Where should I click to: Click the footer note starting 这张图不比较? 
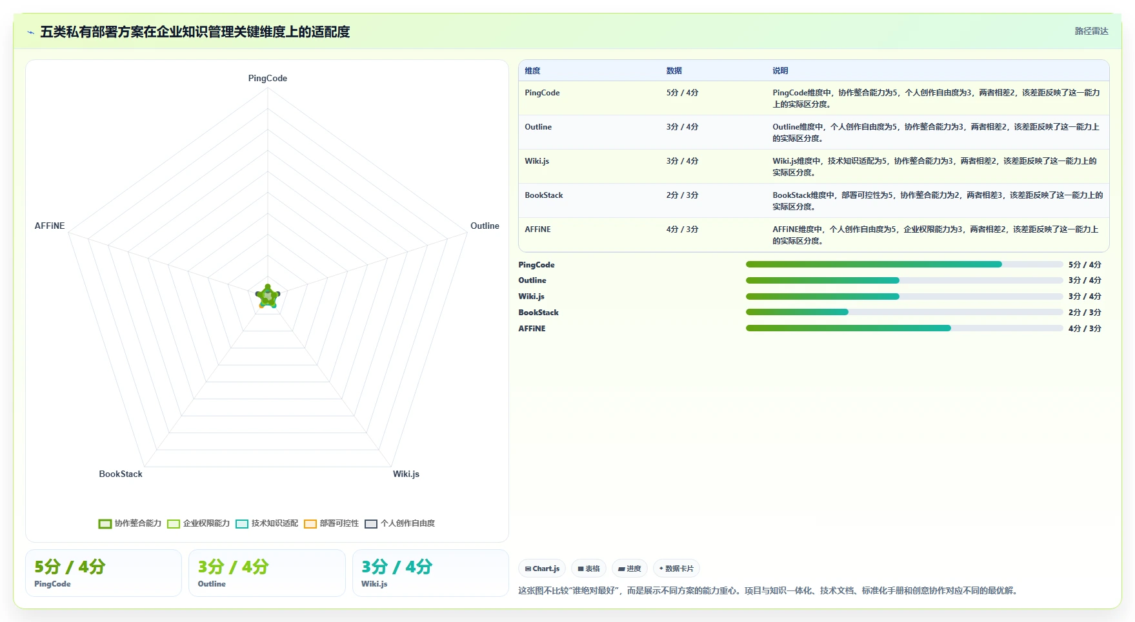coord(769,590)
